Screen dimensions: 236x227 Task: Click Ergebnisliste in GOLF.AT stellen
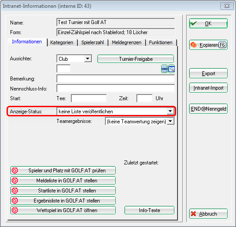(63, 201)
